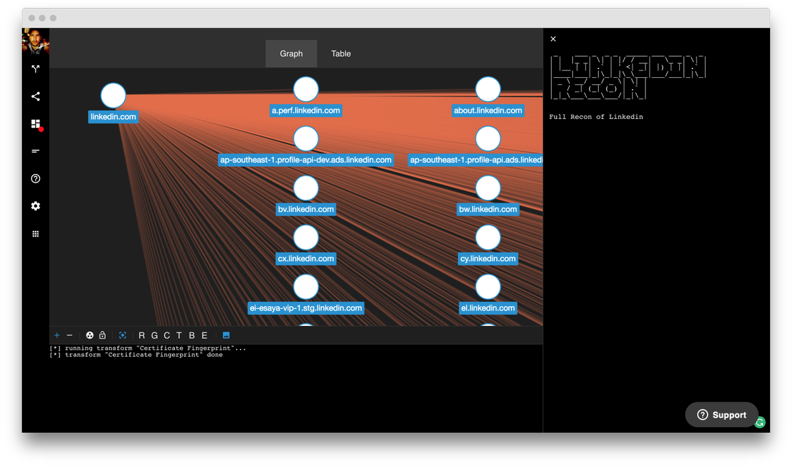The height and width of the screenshot is (471, 792).
Task: Click the fit-to-view focus icon
Action: tap(123, 335)
